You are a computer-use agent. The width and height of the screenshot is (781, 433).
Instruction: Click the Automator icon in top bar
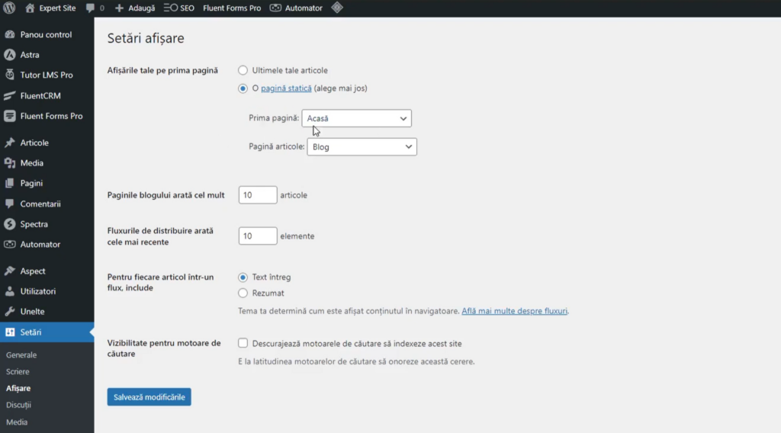coord(276,8)
